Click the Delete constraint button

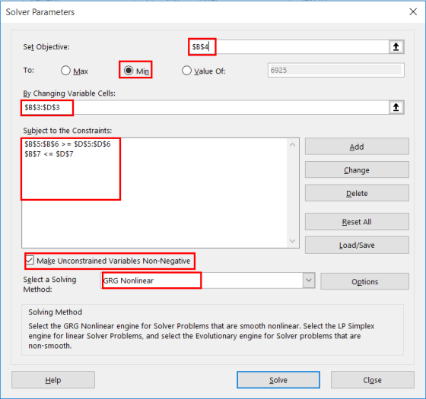click(x=357, y=193)
